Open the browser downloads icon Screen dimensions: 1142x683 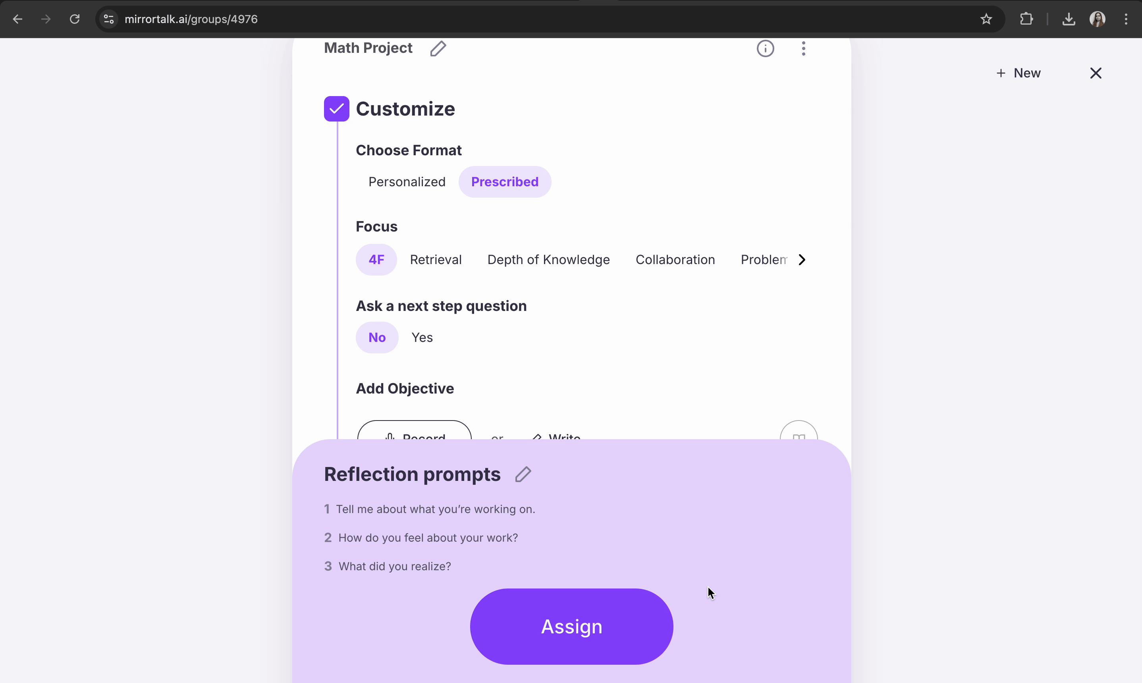coord(1069,19)
